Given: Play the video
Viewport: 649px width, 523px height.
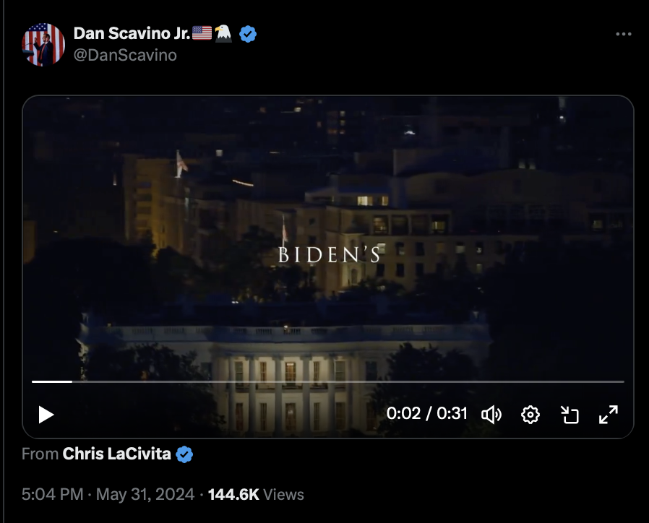Looking at the screenshot, I should click(x=46, y=415).
